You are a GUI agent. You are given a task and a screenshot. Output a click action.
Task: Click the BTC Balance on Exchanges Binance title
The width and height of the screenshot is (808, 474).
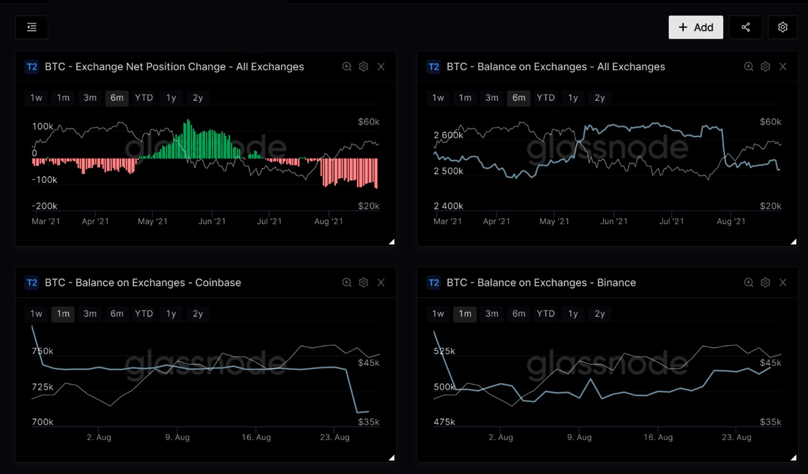point(541,283)
